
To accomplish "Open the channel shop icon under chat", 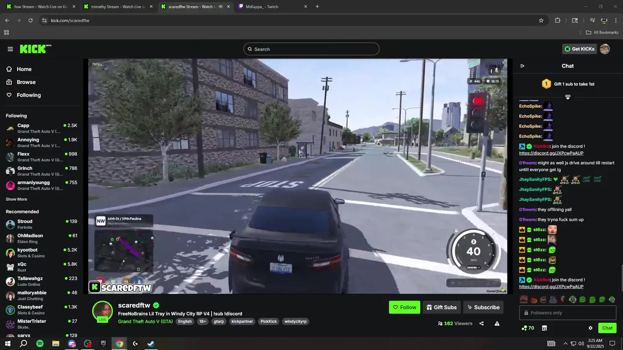I will coord(544,328).
